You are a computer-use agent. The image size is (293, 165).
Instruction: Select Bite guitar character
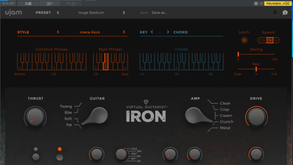[x=68, y=112]
